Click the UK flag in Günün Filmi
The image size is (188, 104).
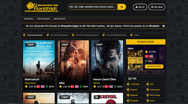coord(151,56)
